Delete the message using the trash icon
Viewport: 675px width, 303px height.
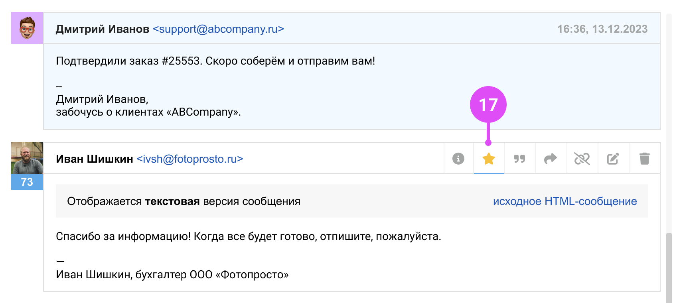pyautogui.click(x=644, y=159)
